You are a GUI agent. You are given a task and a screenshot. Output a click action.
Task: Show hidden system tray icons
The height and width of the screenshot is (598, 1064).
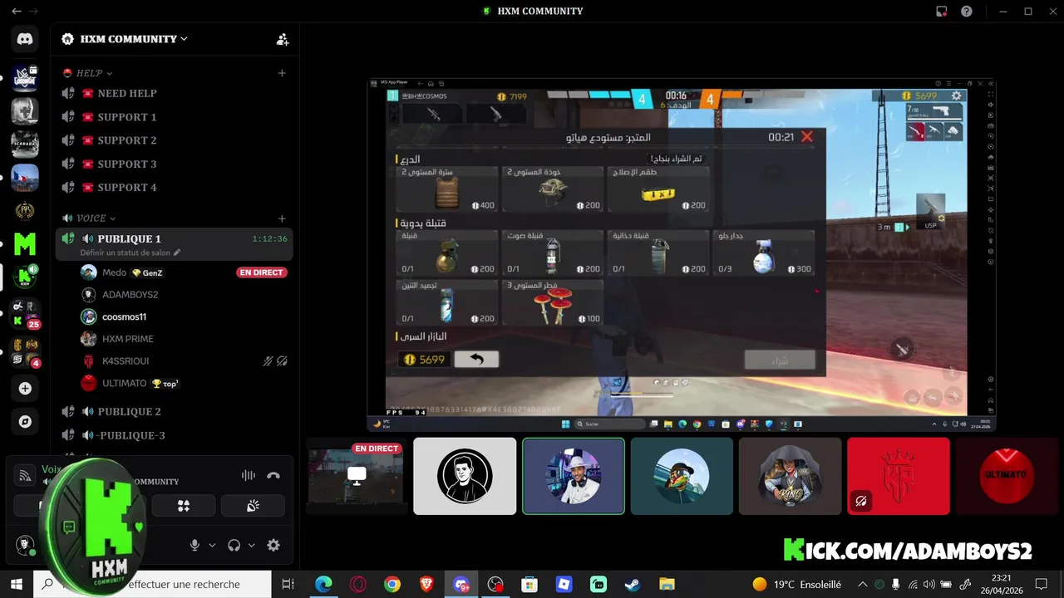click(863, 584)
